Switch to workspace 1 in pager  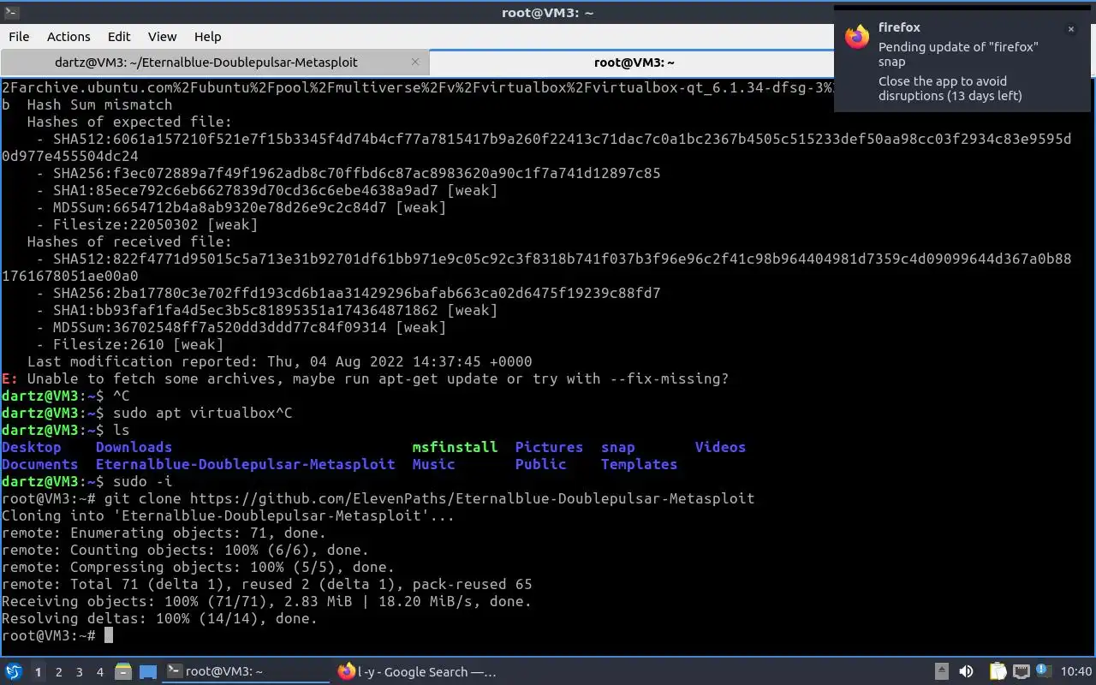(x=38, y=672)
